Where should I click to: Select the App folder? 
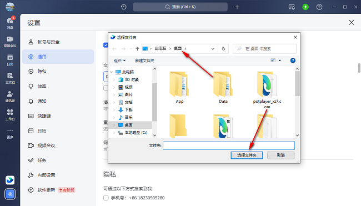click(179, 88)
